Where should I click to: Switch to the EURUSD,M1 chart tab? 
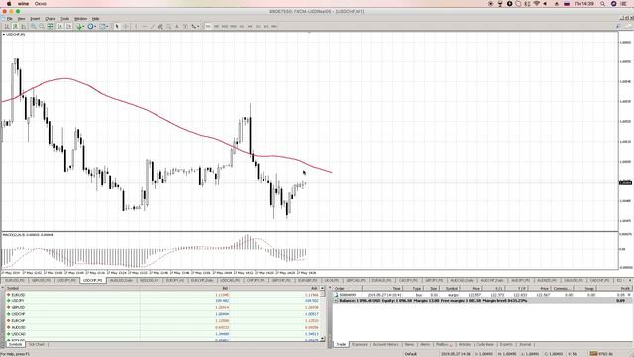(x=14, y=280)
